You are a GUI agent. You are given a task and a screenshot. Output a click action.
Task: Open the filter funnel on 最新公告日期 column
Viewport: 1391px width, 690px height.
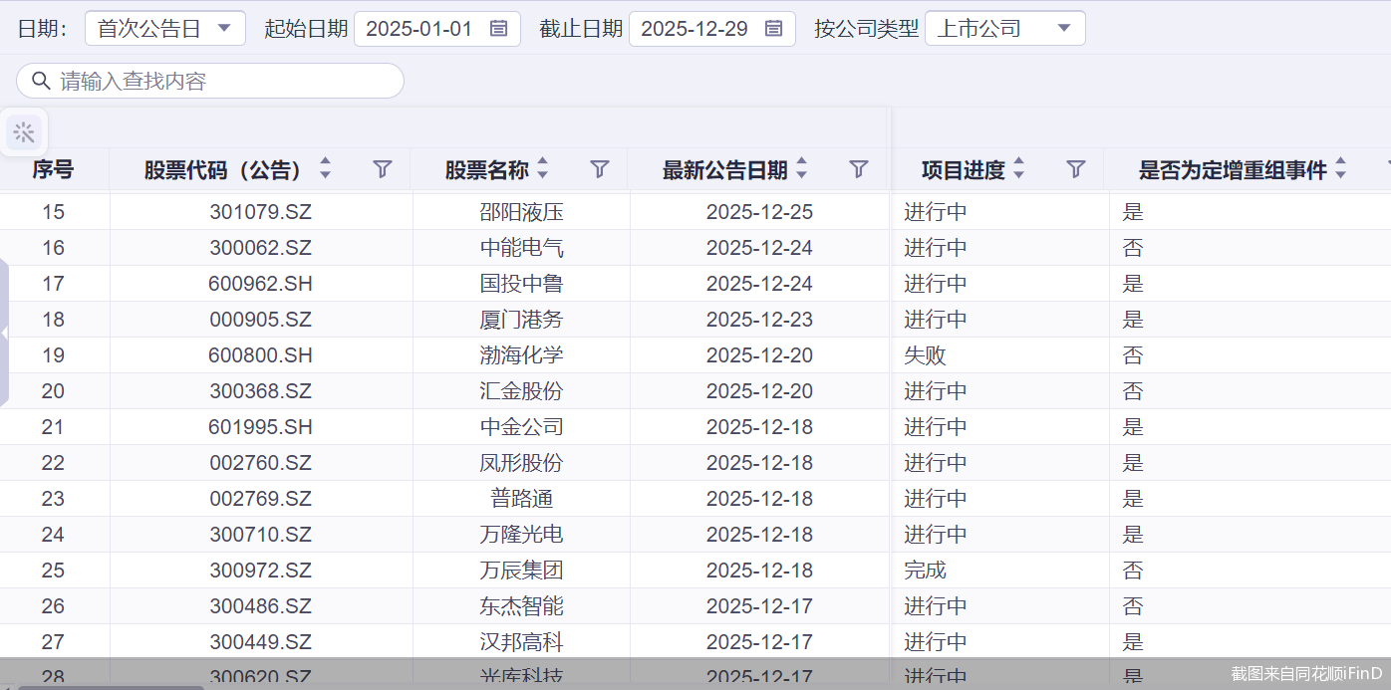[858, 169]
